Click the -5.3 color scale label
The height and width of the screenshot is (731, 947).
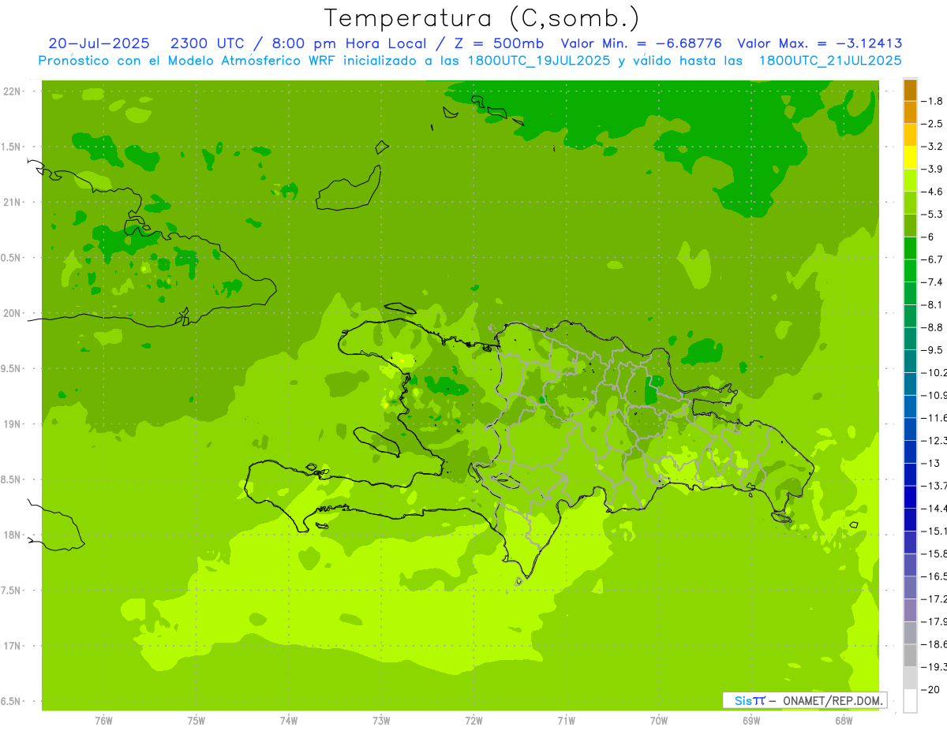pos(933,214)
